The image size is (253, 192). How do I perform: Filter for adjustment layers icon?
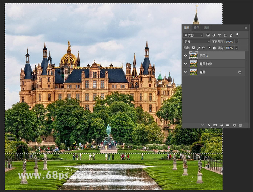pyautogui.click(x=214, y=35)
